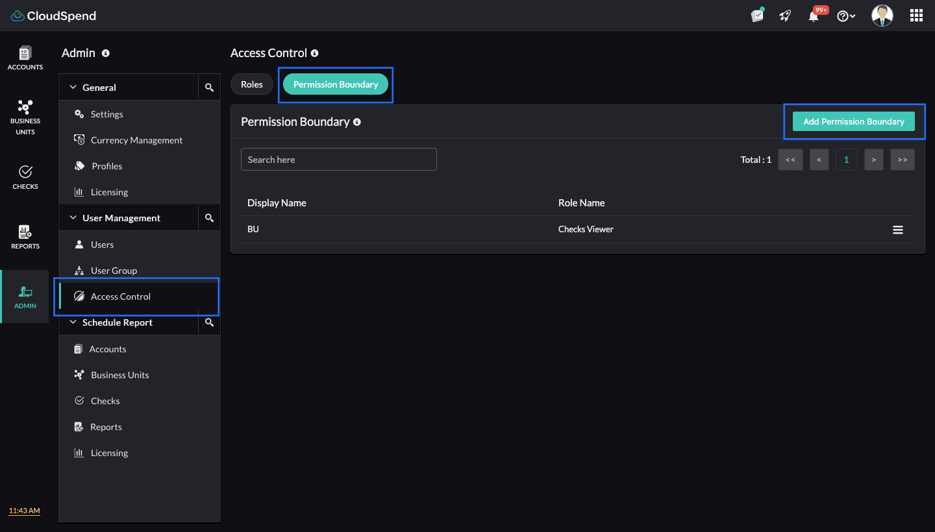This screenshot has width=935, height=532.
Task: Click the user profile avatar
Action: (882, 16)
